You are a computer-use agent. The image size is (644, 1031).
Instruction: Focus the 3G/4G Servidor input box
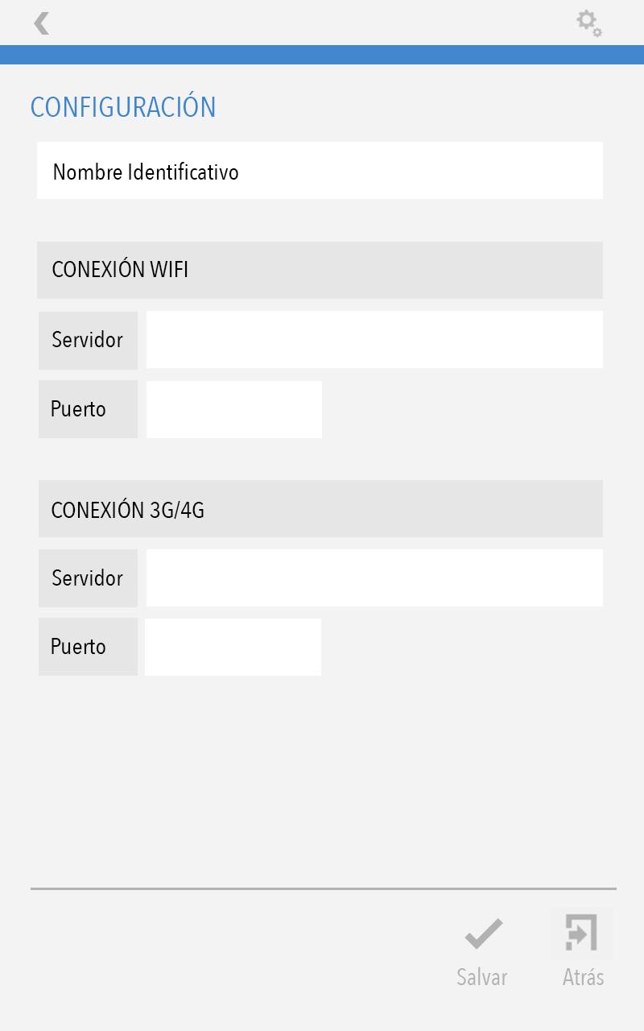tap(374, 578)
